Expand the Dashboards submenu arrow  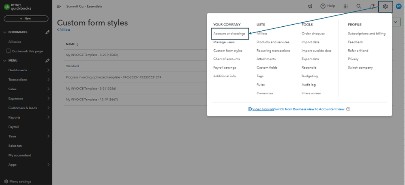[x=48, y=70]
